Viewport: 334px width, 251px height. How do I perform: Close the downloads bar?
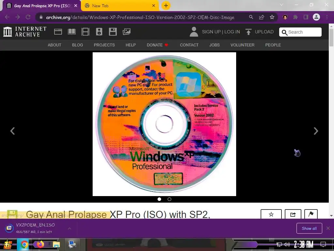tap(328, 228)
